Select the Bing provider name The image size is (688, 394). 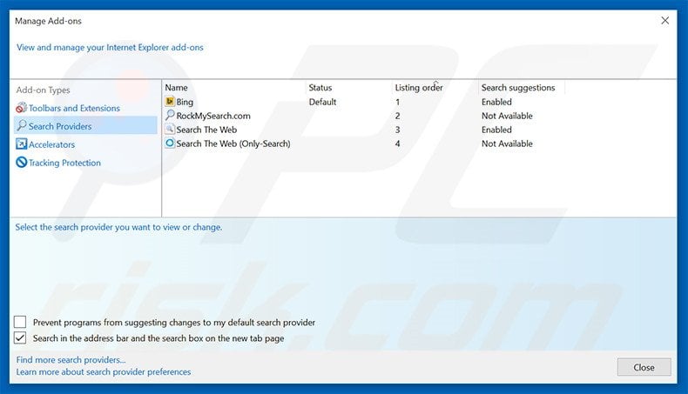185,102
